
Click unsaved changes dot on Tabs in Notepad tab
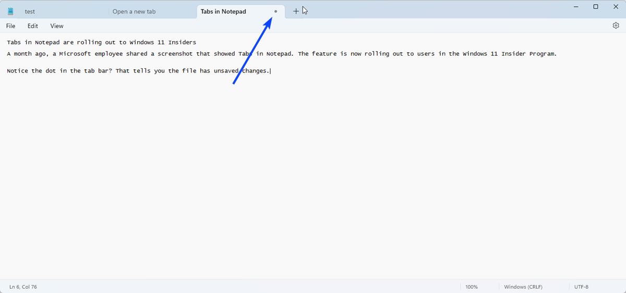[276, 11]
